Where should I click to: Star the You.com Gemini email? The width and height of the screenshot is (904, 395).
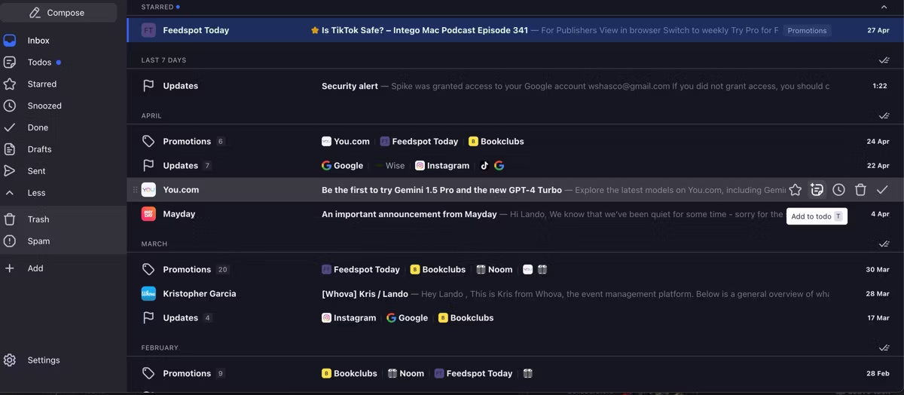[795, 190]
